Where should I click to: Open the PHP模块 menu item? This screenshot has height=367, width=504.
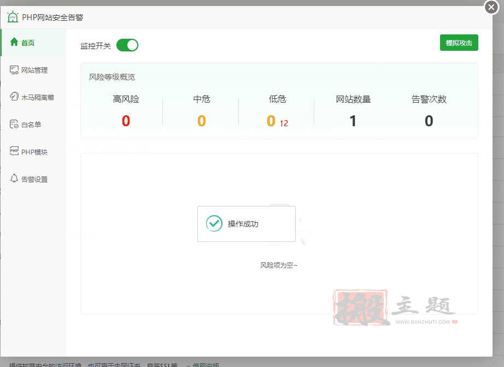point(33,152)
